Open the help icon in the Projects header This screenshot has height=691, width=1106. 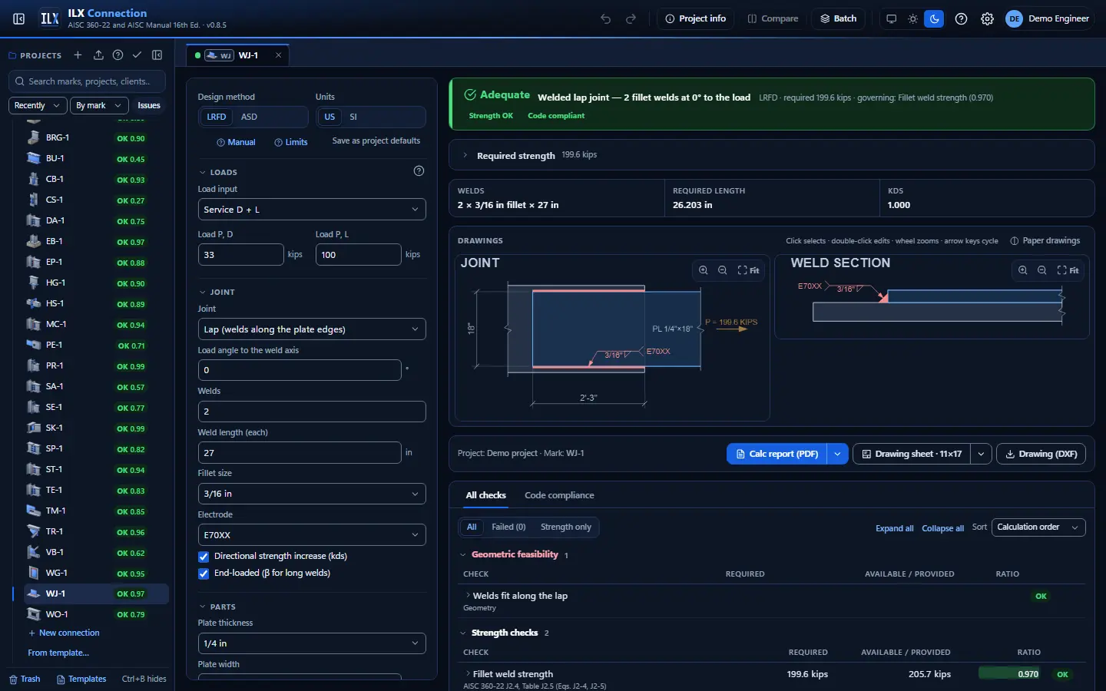tap(118, 55)
